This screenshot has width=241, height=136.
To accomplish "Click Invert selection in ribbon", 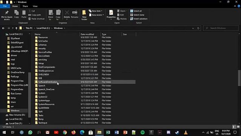I will click(139, 19).
